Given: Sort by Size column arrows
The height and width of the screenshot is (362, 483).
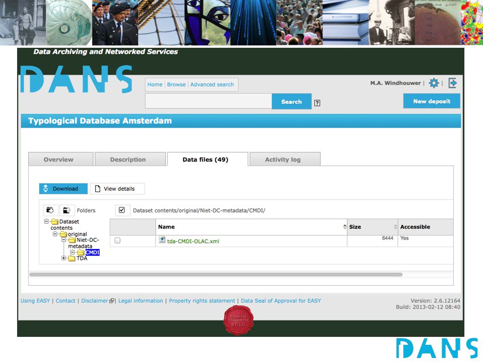Looking at the screenshot, I should (x=395, y=227).
